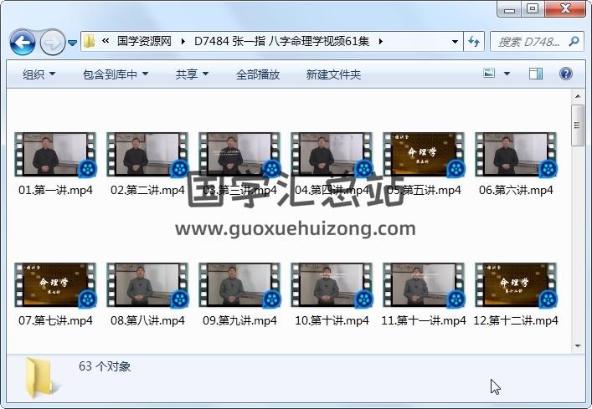Image resolution: width=592 pixels, height=409 pixels.
Task: Expand the hidden path chevron «
Action: click(106, 41)
